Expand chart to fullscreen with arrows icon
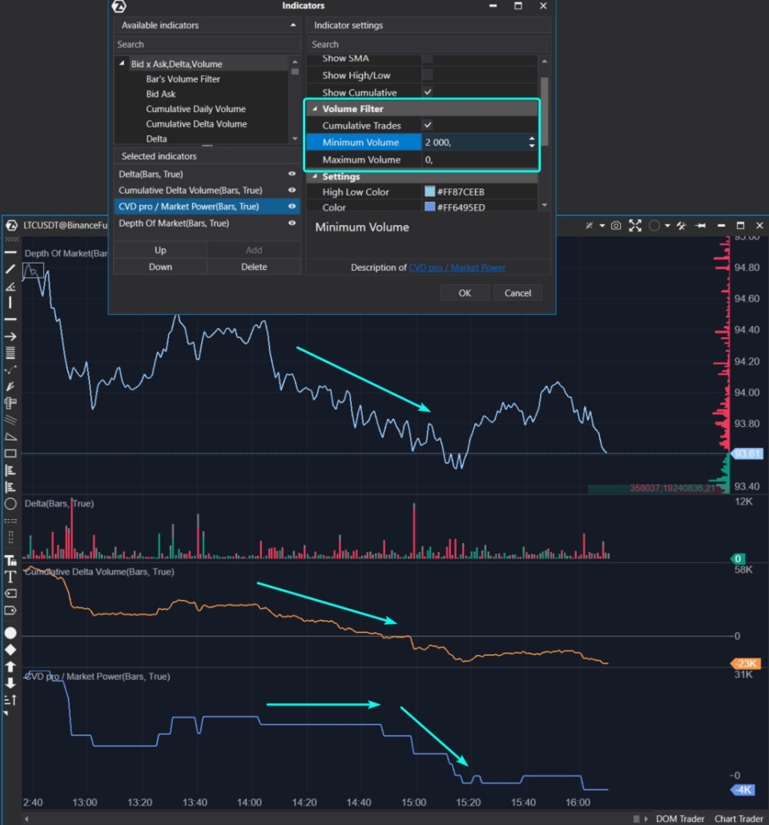Viewport: 769px width, 825px height. pos(635,225)
